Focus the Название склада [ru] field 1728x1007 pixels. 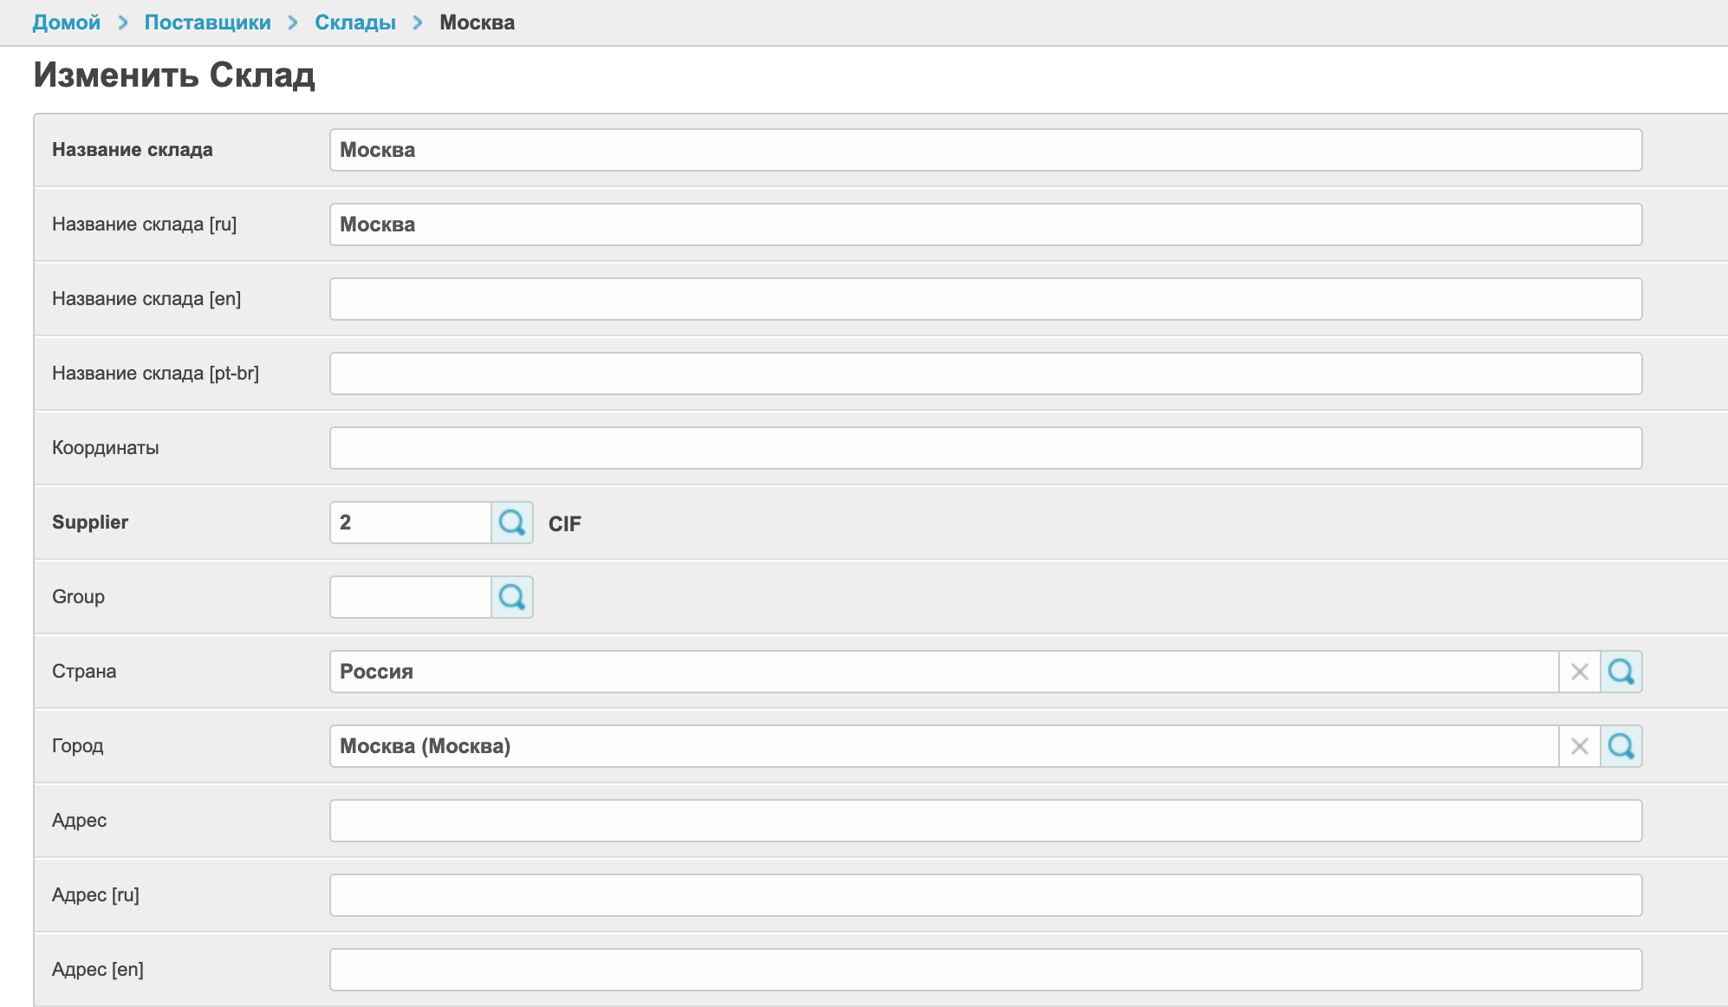pos(985,224)
